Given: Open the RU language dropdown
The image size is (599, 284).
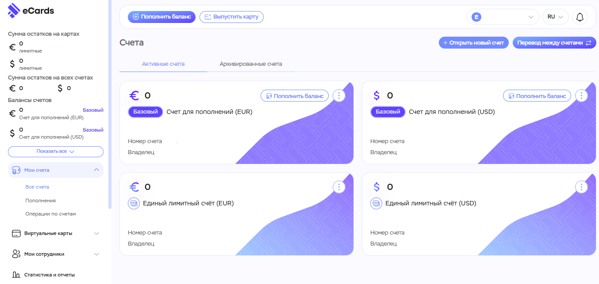Looking at the screenshot, I should click(555, 17).
